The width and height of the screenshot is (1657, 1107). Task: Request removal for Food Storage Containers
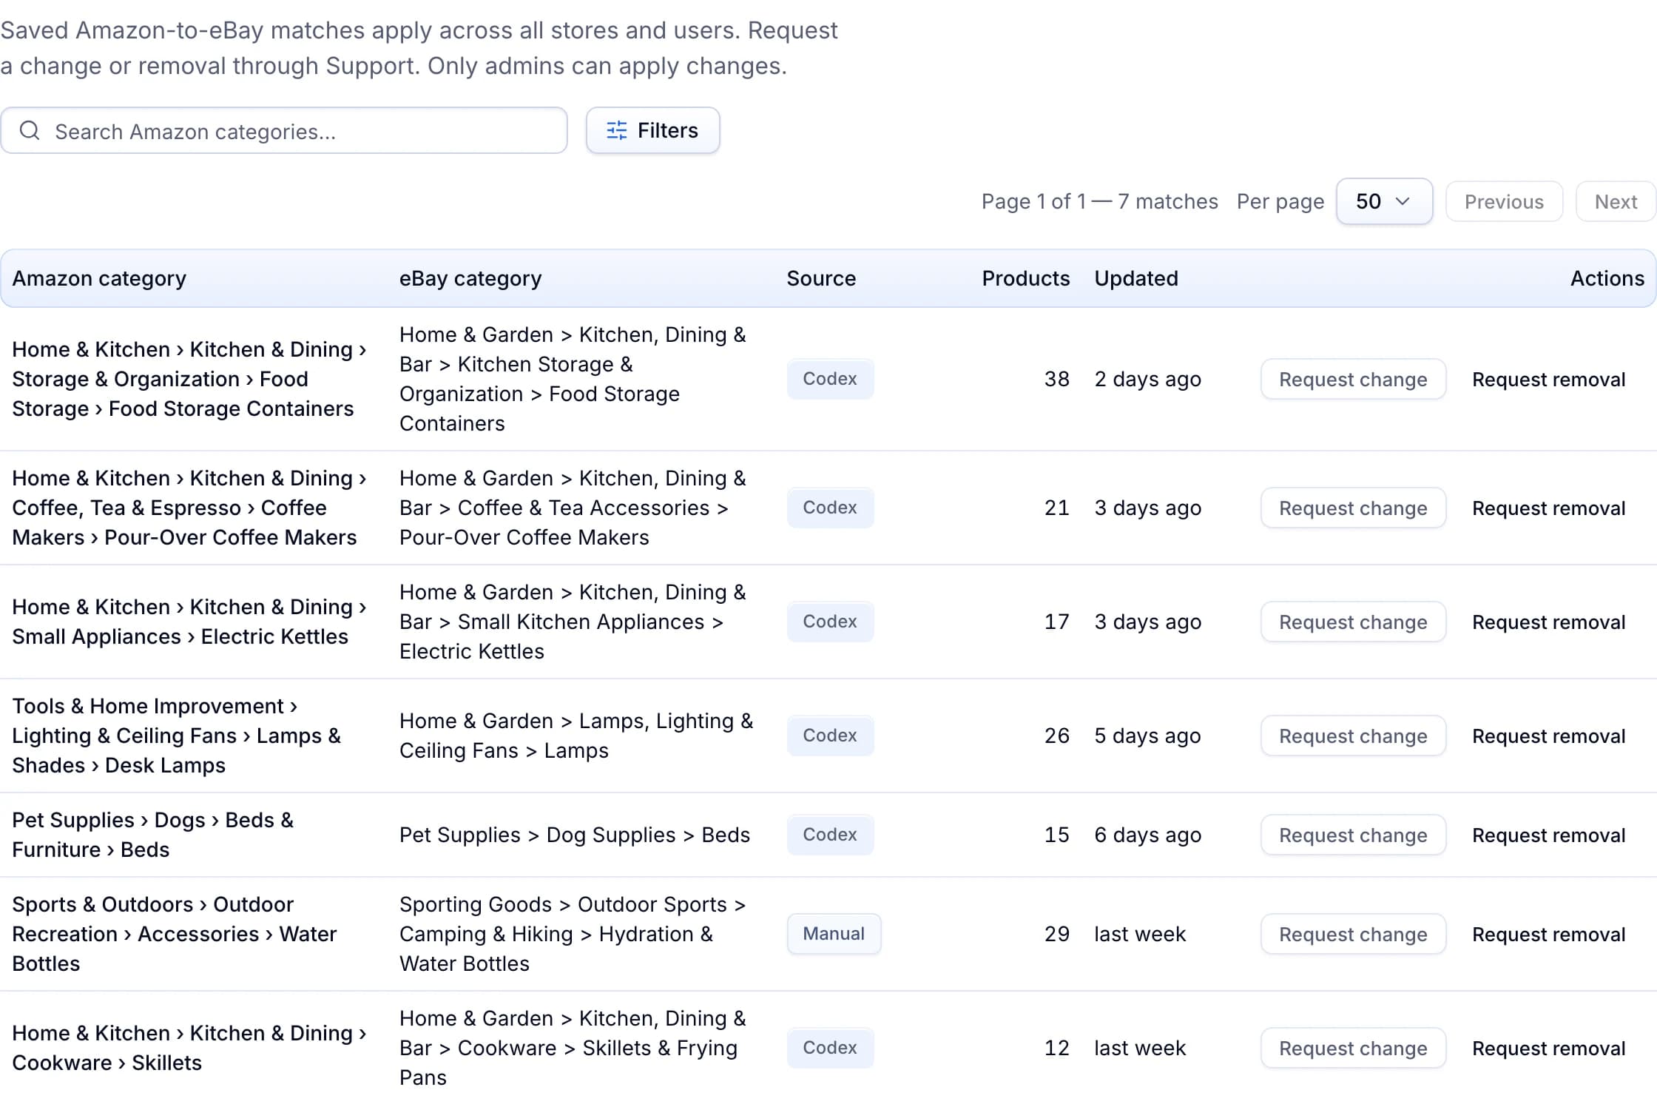[1548, 379]
